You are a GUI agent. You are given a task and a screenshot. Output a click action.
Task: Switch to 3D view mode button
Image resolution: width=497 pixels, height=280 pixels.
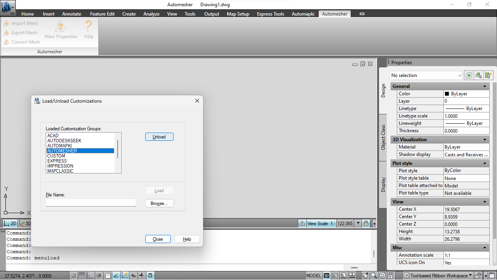click(x=25, y=224)
